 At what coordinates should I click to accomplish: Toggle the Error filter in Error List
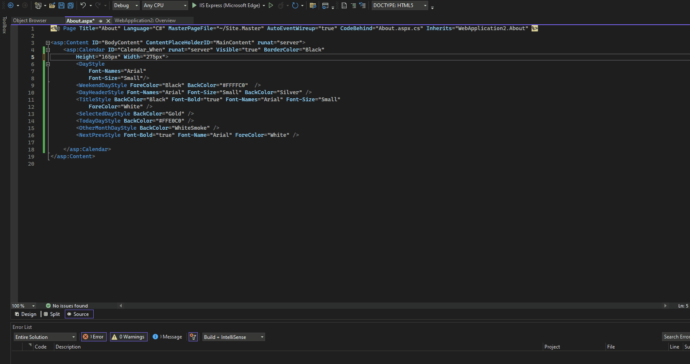93,337
